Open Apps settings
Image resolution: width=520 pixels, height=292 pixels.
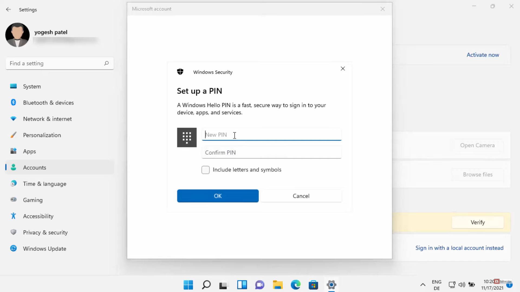tap(60, 151)
